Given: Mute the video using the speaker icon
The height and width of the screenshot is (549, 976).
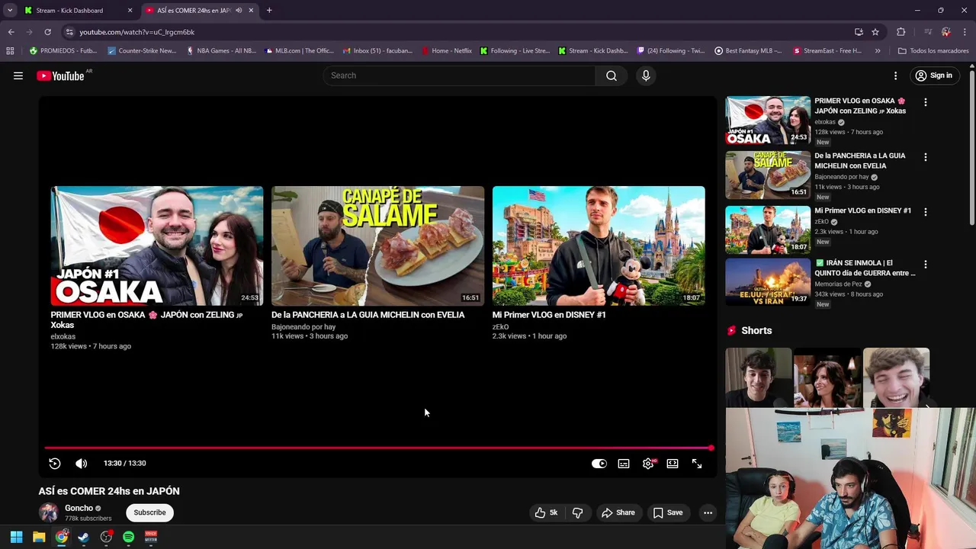Looking at the screenshot, I should coord(82,463).
